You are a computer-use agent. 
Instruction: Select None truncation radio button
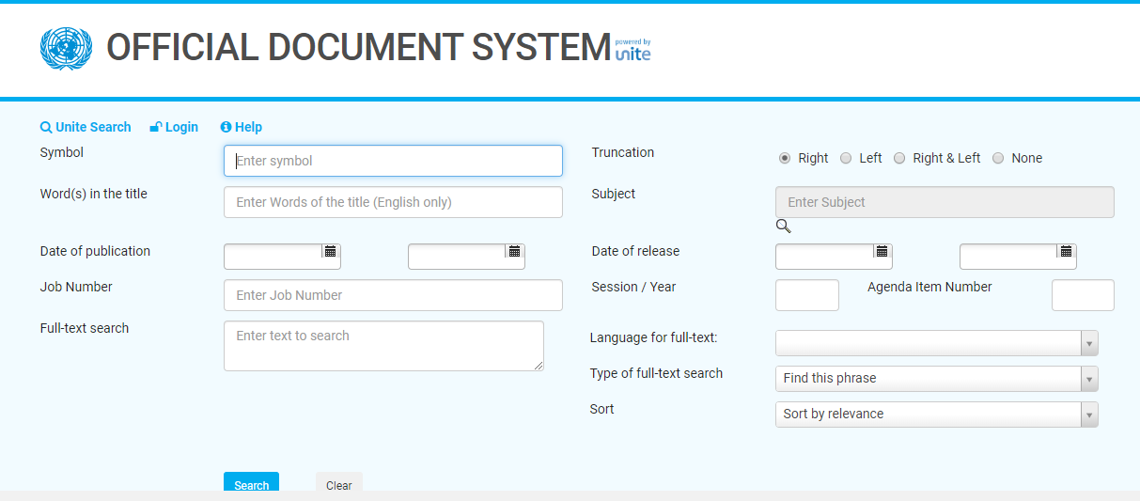click(998, 158)
